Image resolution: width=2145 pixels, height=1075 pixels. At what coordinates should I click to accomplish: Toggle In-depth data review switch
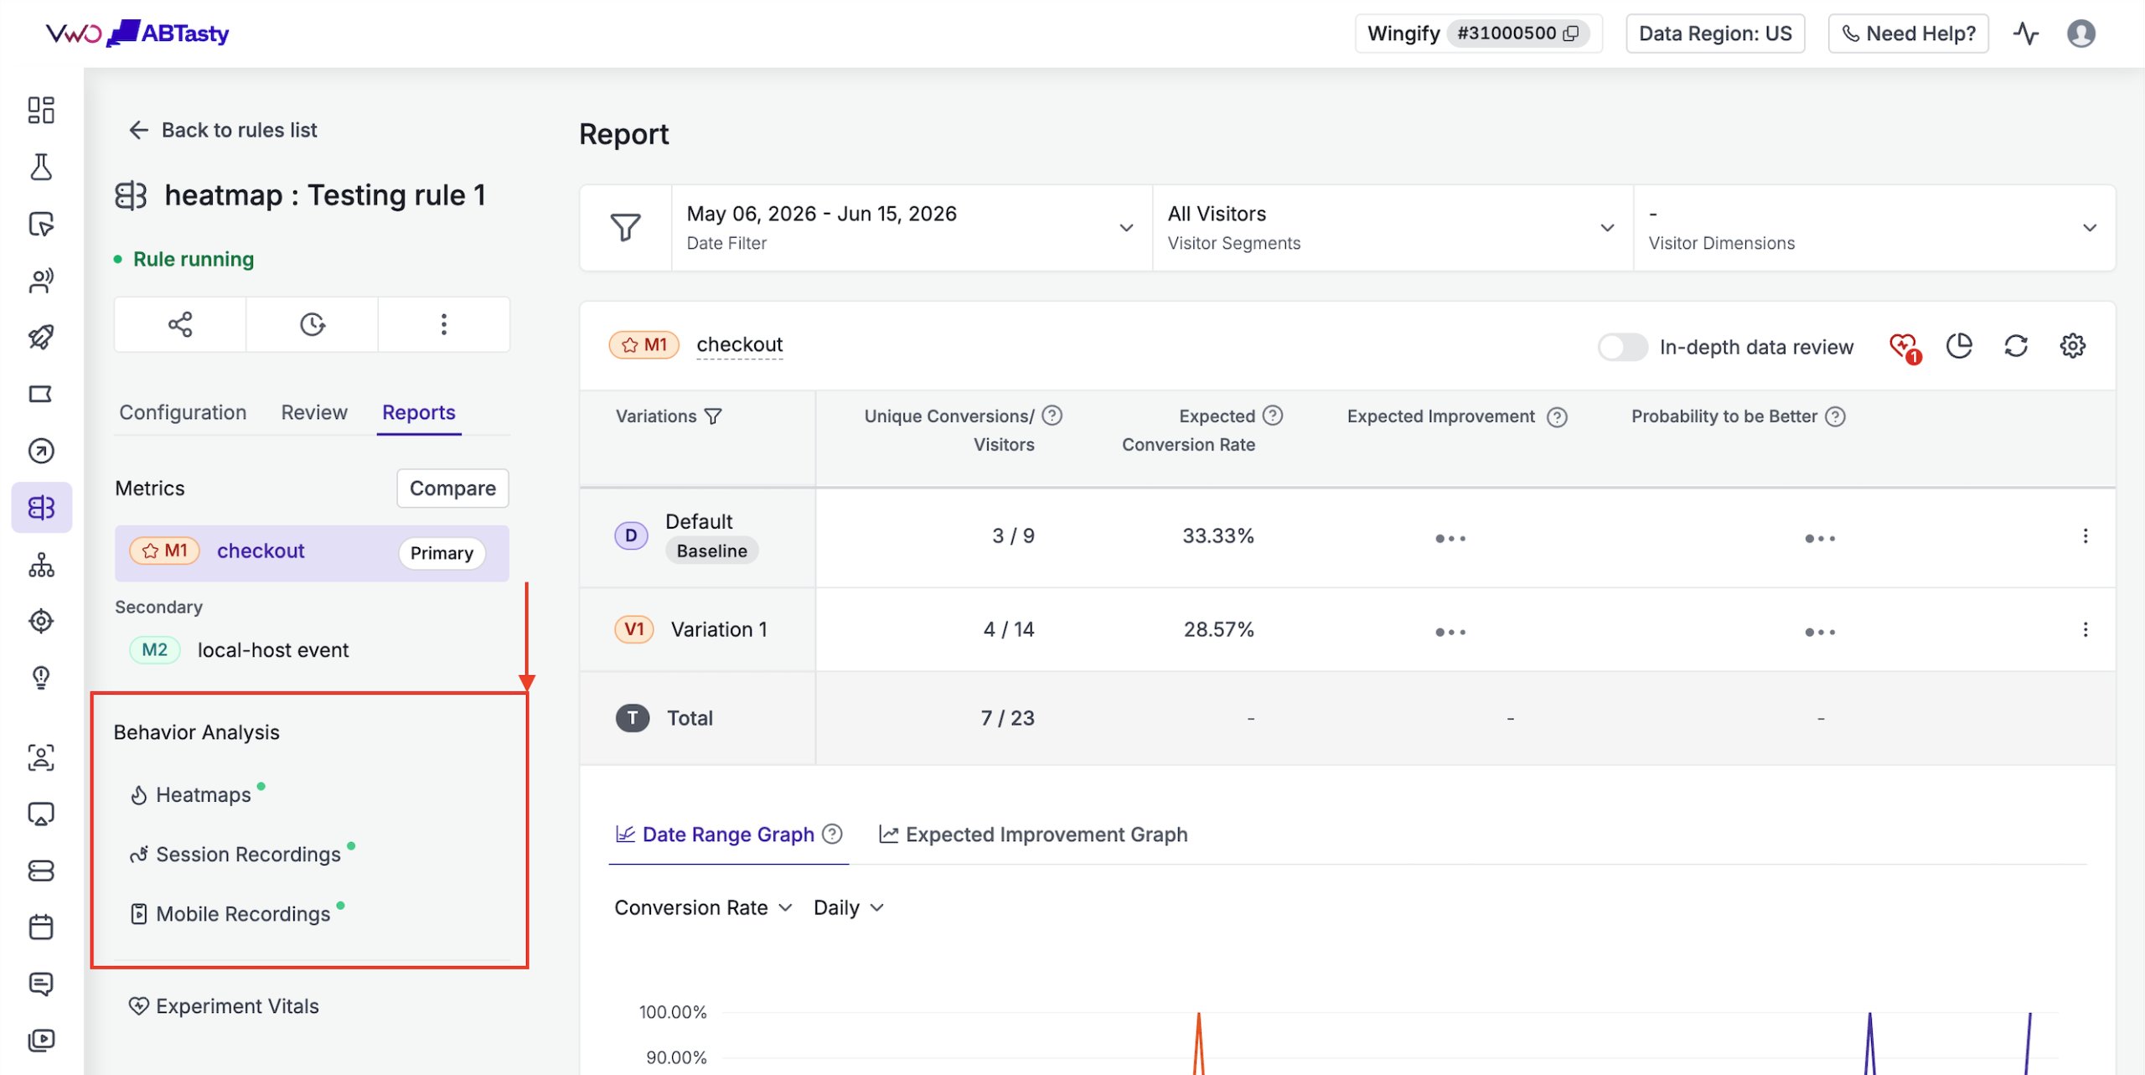(1622, 347)
